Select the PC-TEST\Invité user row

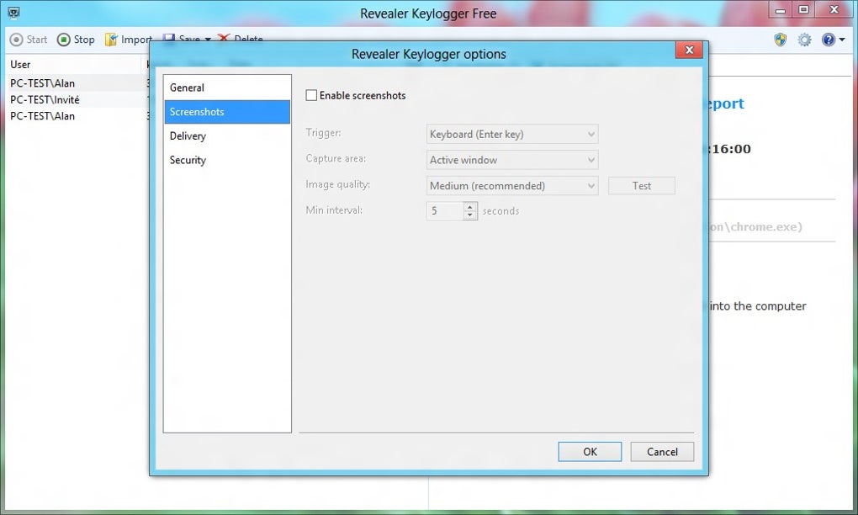(x=77, y=99)
